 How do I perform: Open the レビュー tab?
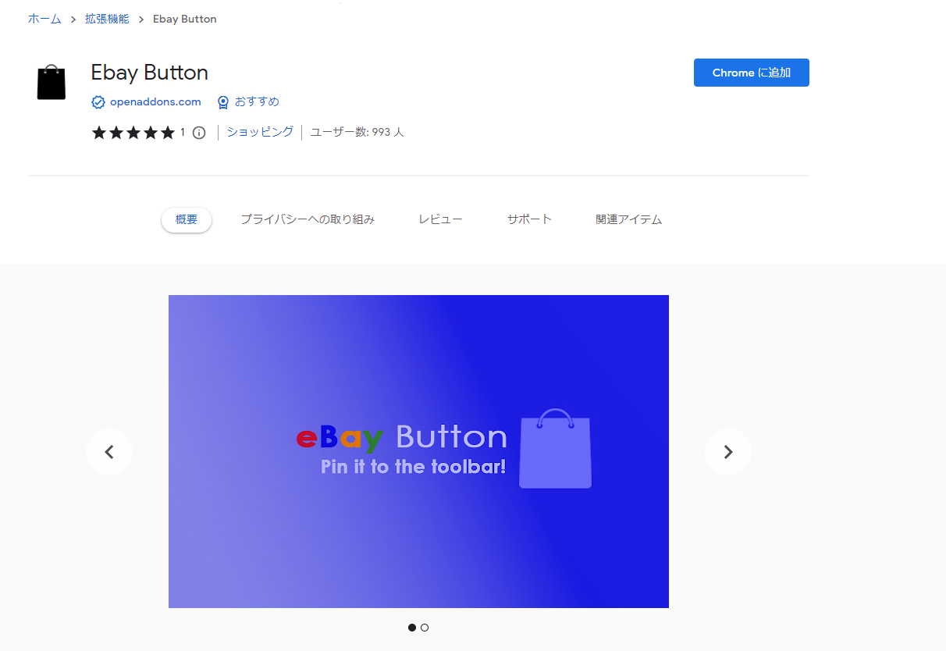pos(440,220)
